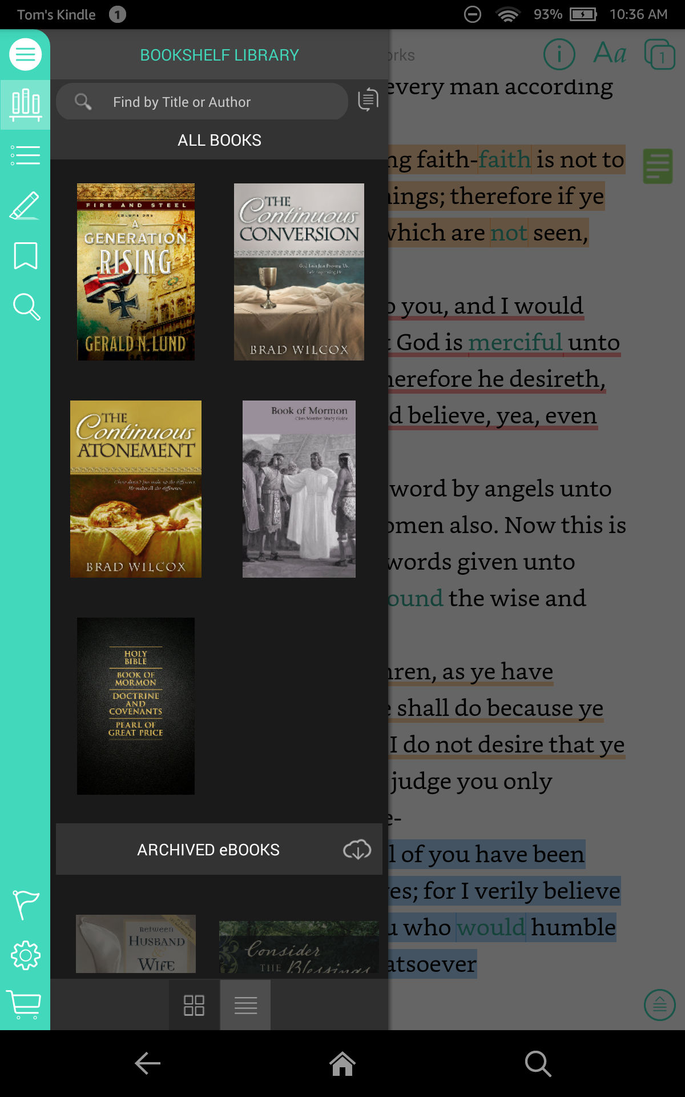The width and height of the screenshot is (685, 1097).
Task: Open settings gear icon in the sidebar
Action: click(26, 955)
